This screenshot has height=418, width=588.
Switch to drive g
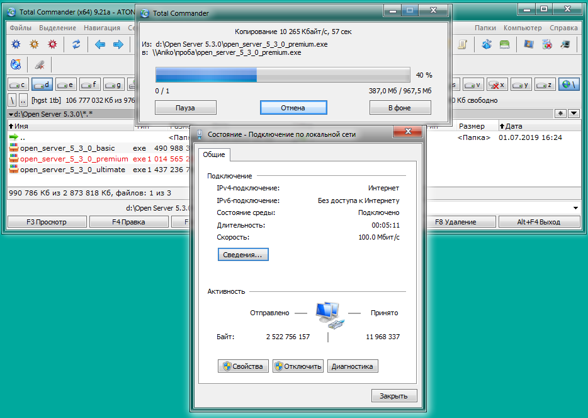114,84
